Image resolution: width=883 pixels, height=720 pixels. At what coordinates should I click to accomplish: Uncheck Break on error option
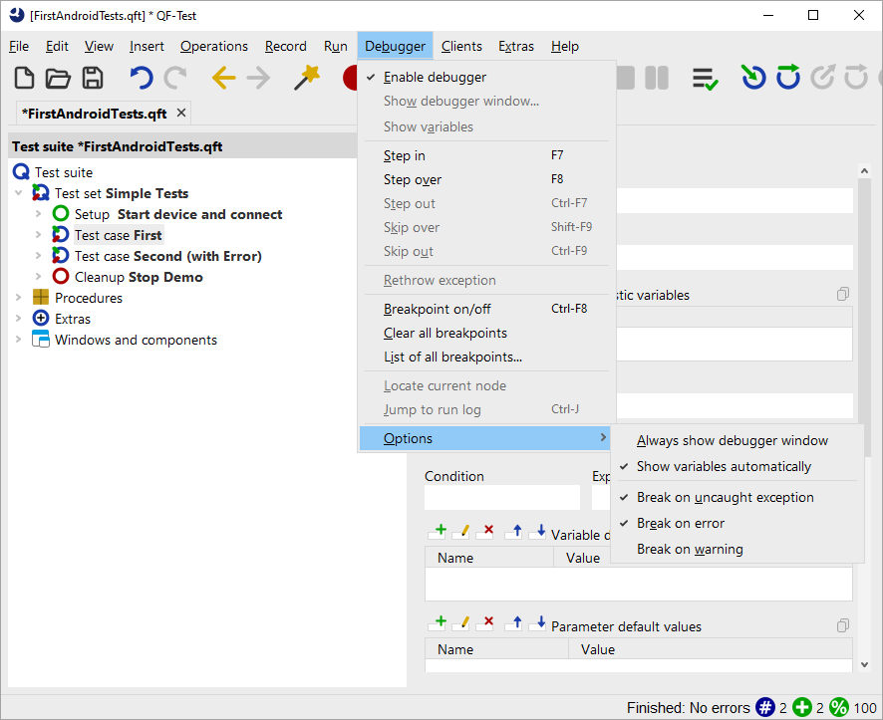[681, 523]
